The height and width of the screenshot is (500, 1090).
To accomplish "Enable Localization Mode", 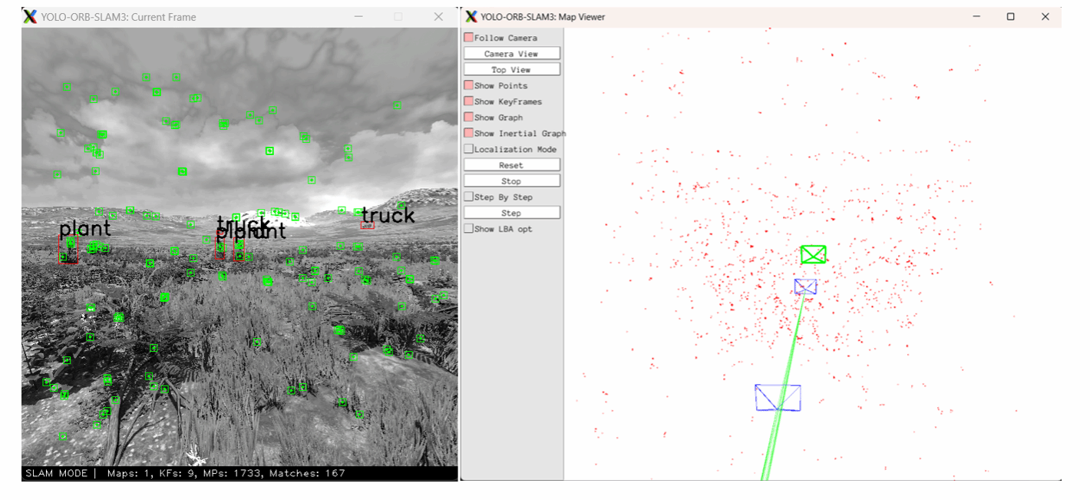I will point(469,149).
